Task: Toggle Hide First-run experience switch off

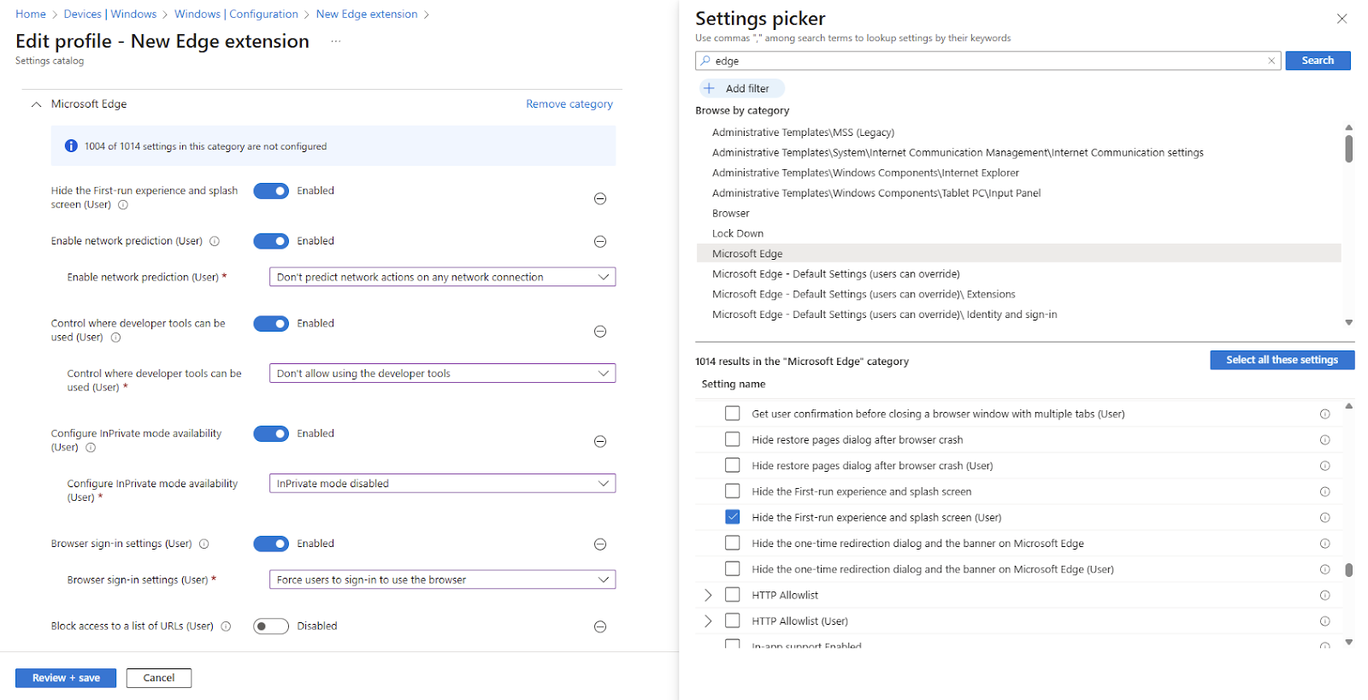Action: point(271,191)
